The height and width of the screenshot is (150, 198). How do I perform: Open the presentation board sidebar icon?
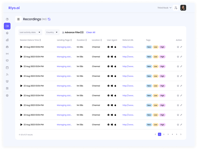tap(7, 81)
